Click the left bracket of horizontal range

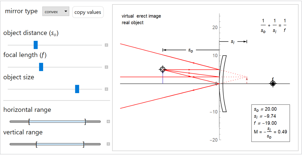coord(29,121)
